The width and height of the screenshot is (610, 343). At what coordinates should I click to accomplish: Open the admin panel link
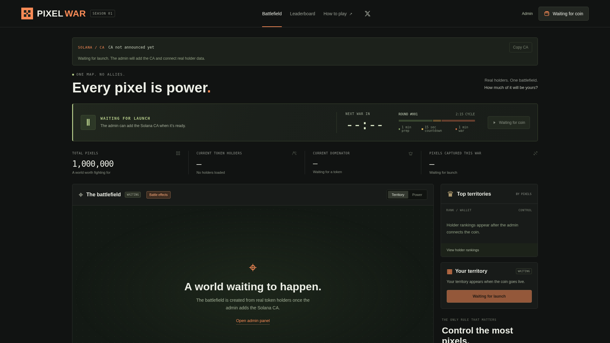point(253,321)
